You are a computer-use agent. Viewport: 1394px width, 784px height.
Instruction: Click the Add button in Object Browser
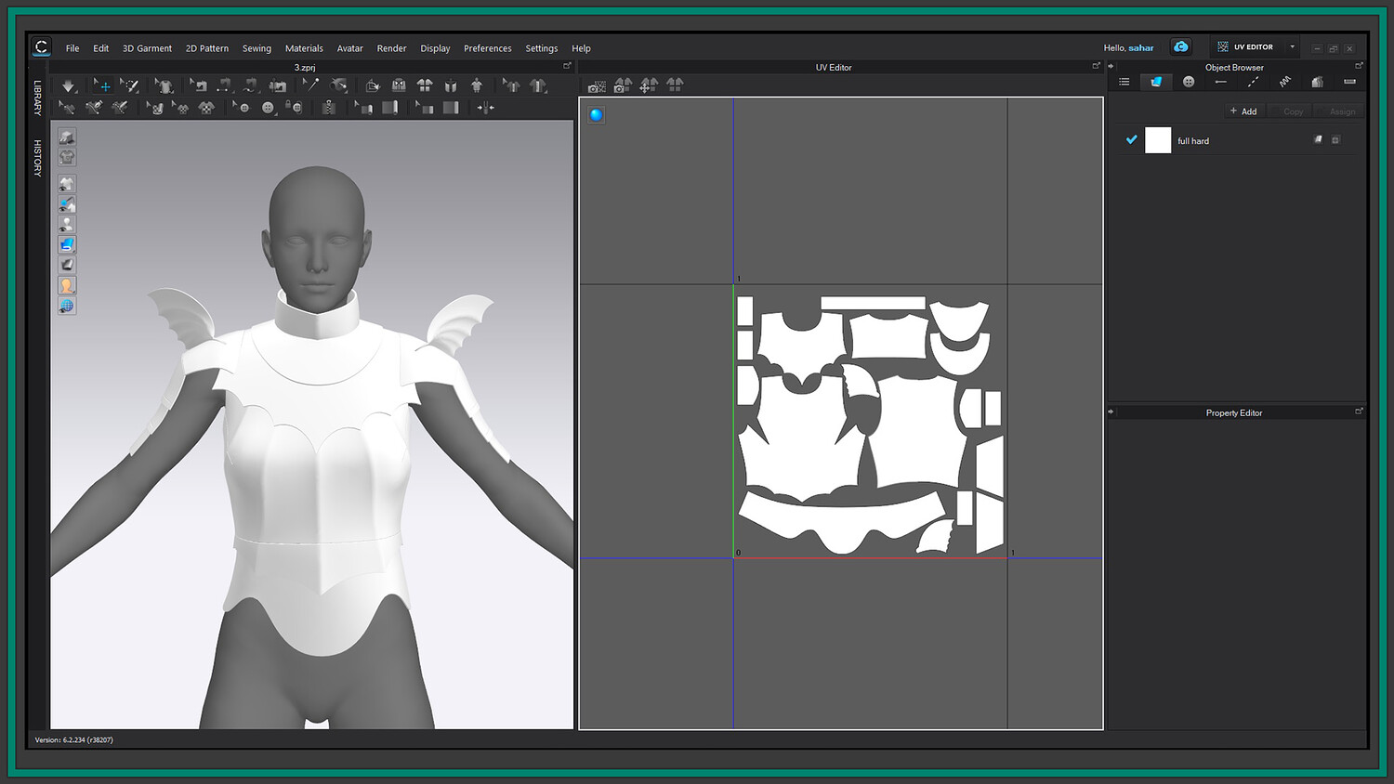1243,111
